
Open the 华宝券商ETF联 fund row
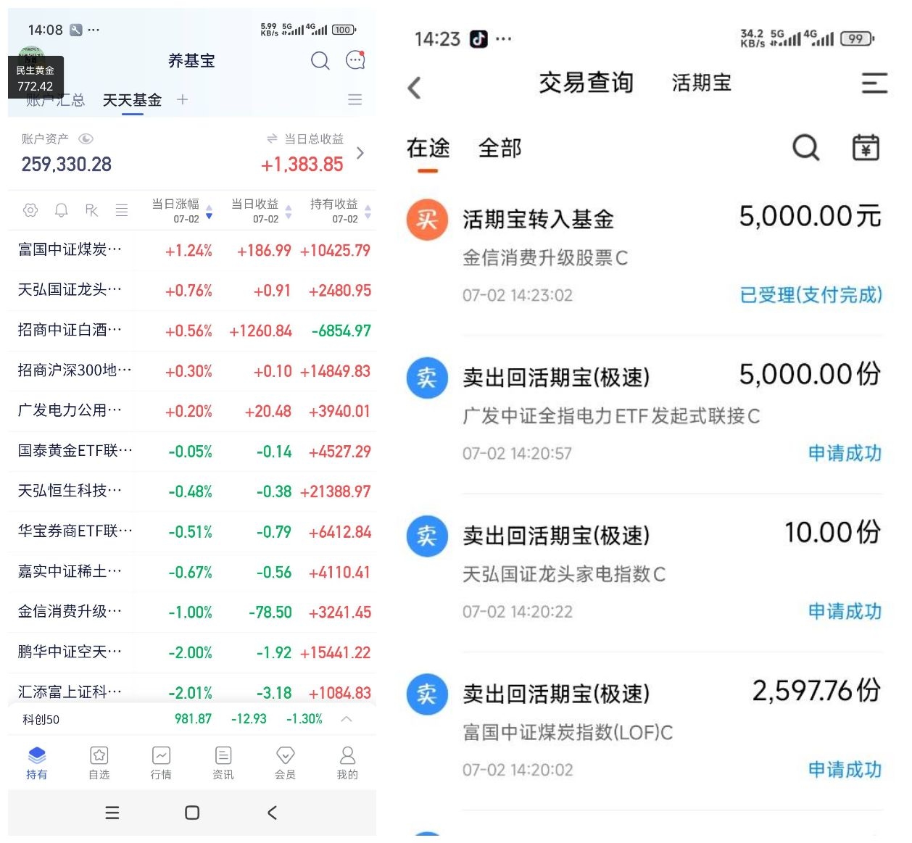[x=192, y=532]
